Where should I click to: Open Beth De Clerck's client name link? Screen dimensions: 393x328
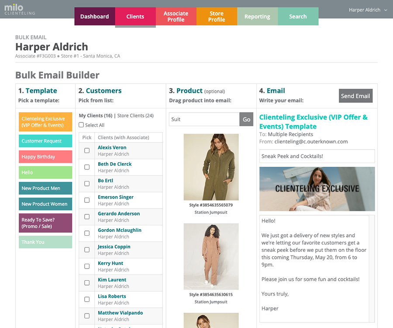coord(114,164)
